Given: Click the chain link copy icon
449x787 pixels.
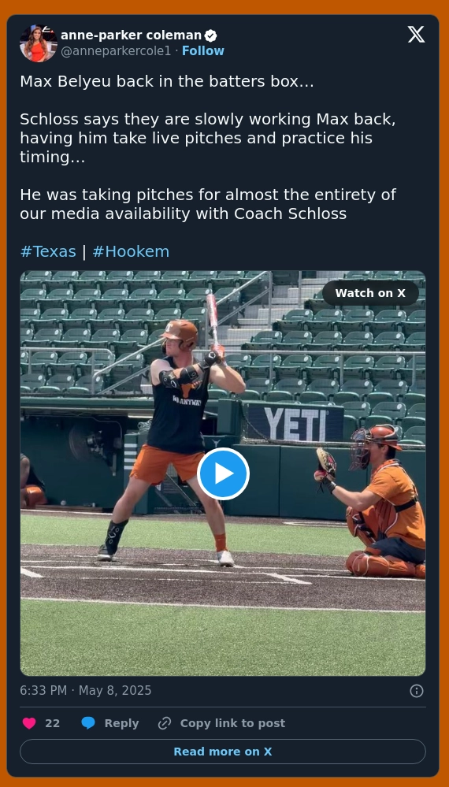Looking at the screenshot, I should click(165, 723).
